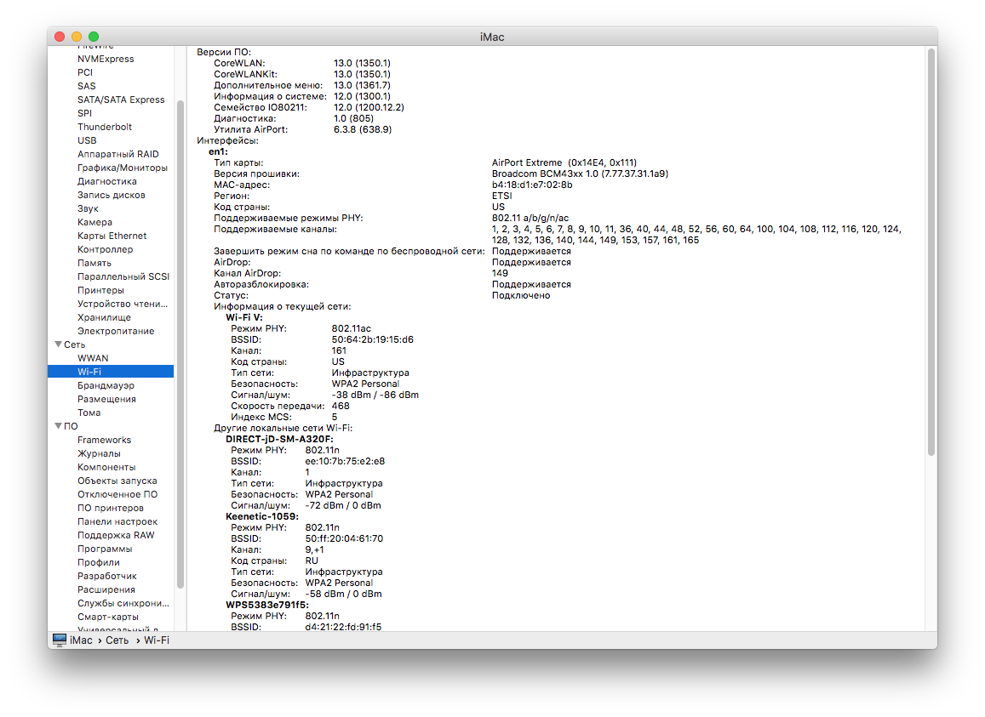Viewport: 985px width, 717px height.
Task: Click the WPS5383e791f5 network heading
Action: [267, 605]
